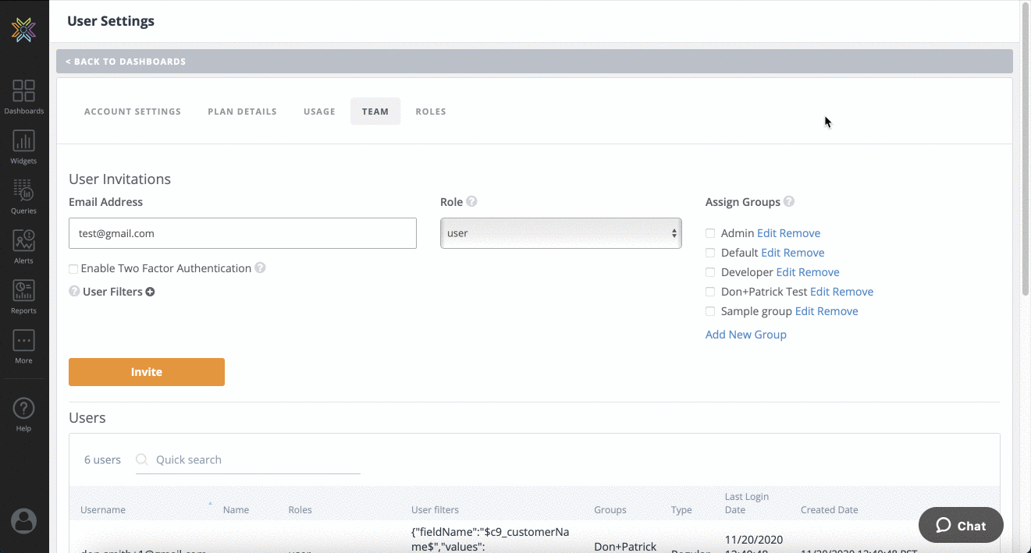This screenshot has width=1031, height=553.
Task: Click the User filters column header
Action: (x=435, y=510)
